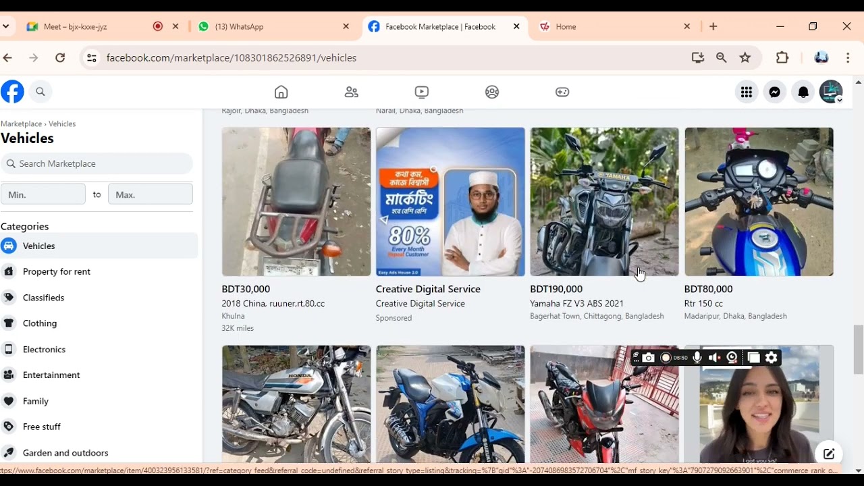Screen dimensions: 864x486
Task: Toggle the recorder system sound speaker
Action: (714, 358)
